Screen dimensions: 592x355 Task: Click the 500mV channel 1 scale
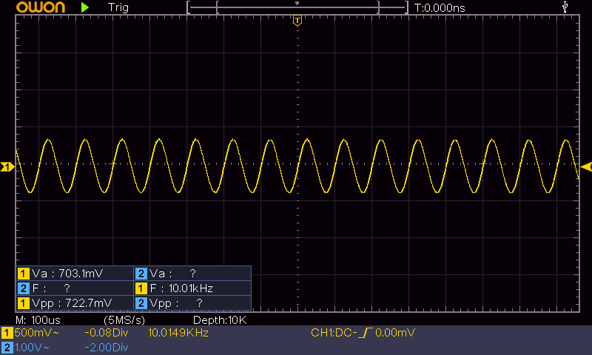pos(36,333)
